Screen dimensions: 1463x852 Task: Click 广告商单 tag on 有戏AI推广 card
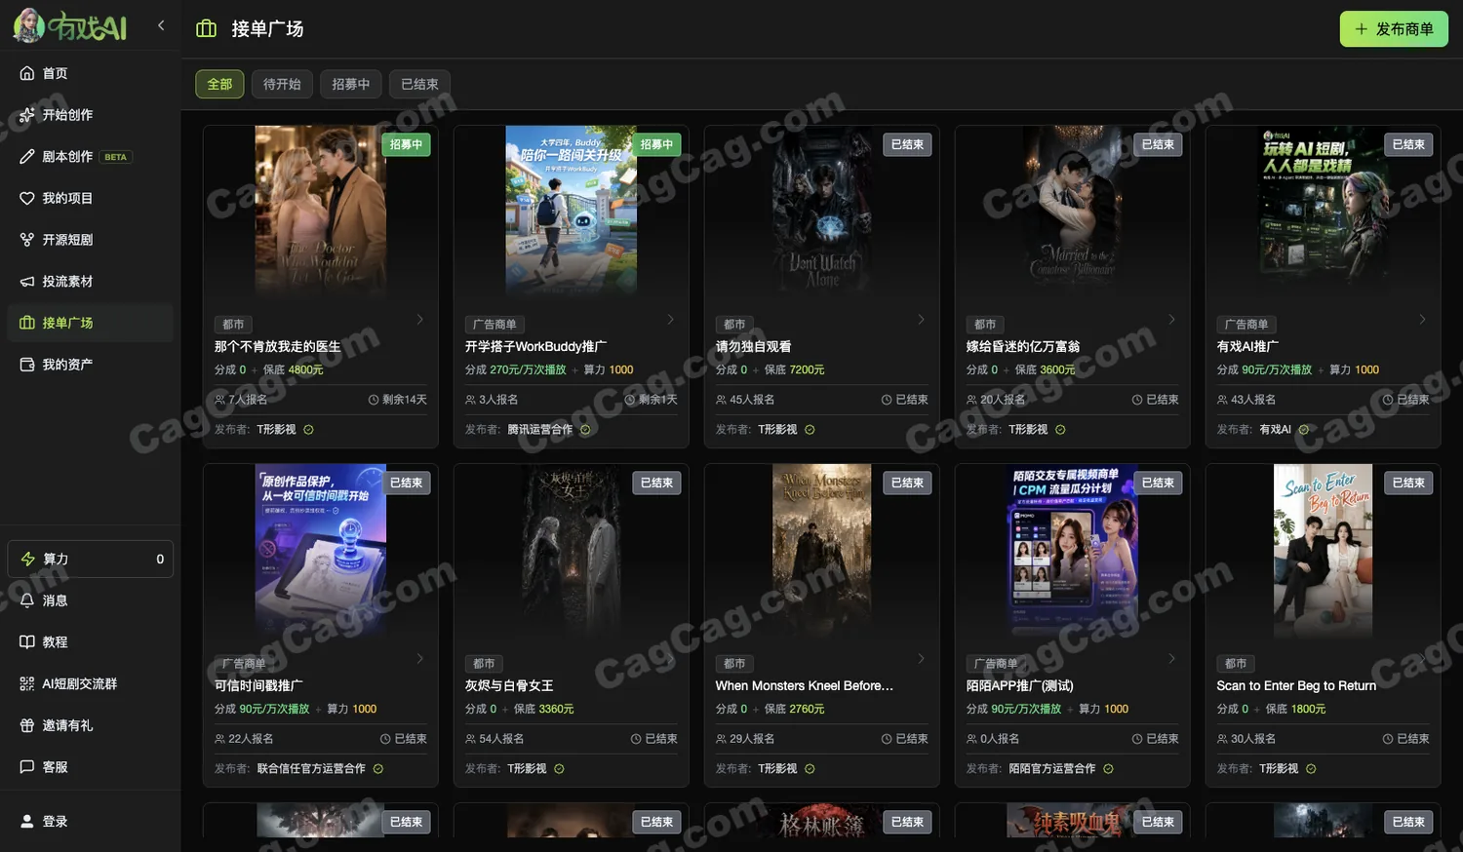pyautogui.click(x=1246, y=325)
